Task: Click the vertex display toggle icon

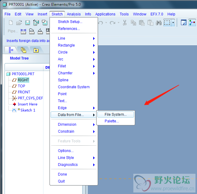Action: coord(192,23)
